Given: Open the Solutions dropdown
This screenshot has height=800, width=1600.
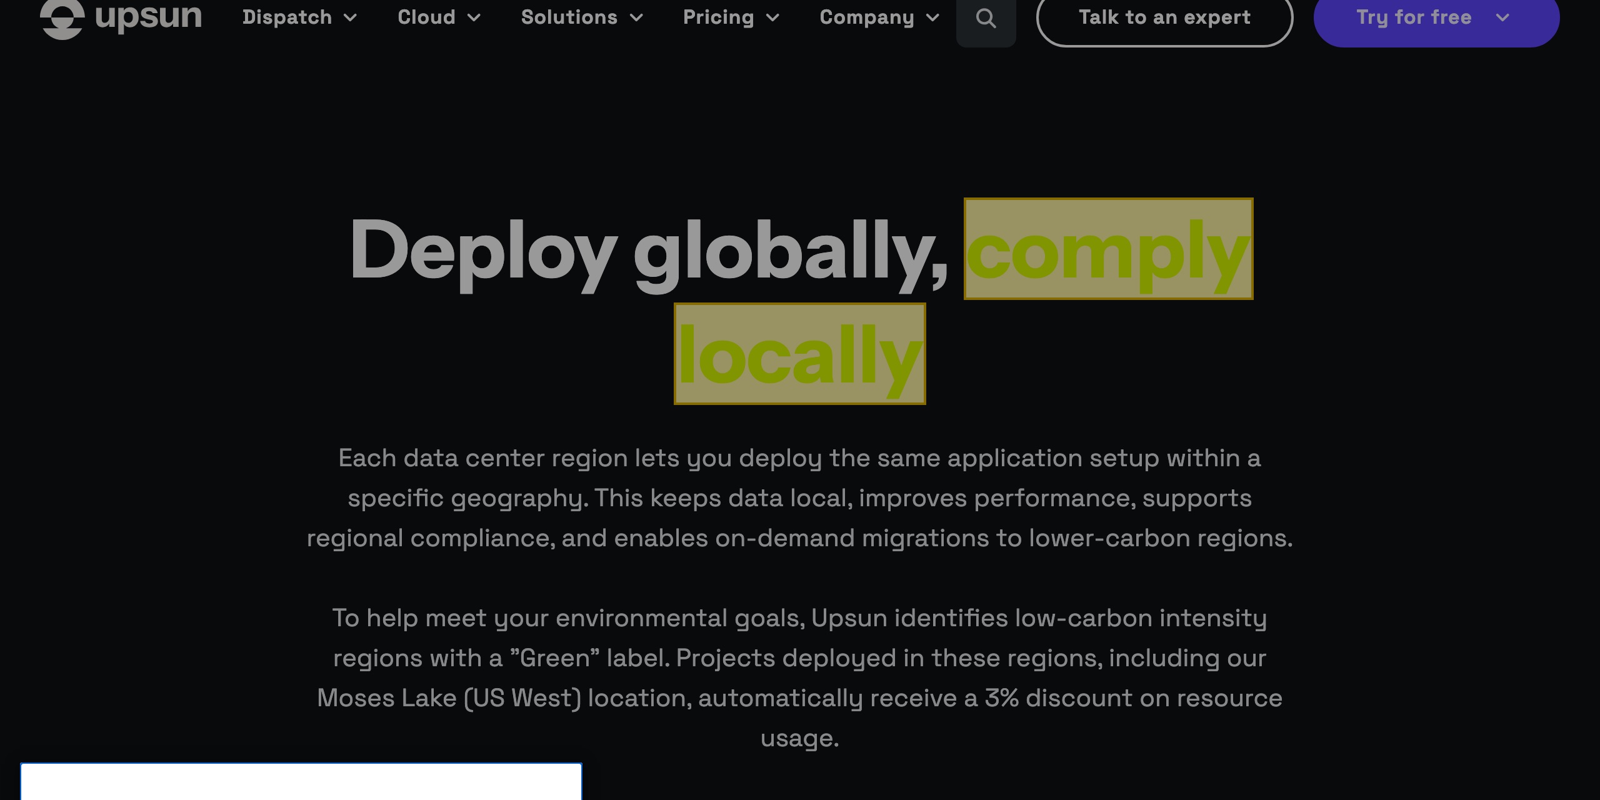Looking at the screenshot, I should point(582,17).
